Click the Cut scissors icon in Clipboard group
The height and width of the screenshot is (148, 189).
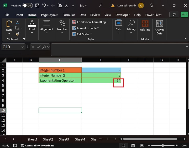point(17,22)
